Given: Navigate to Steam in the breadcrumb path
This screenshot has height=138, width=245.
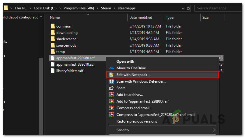Looking at the screenshot, I should point(106,8).
